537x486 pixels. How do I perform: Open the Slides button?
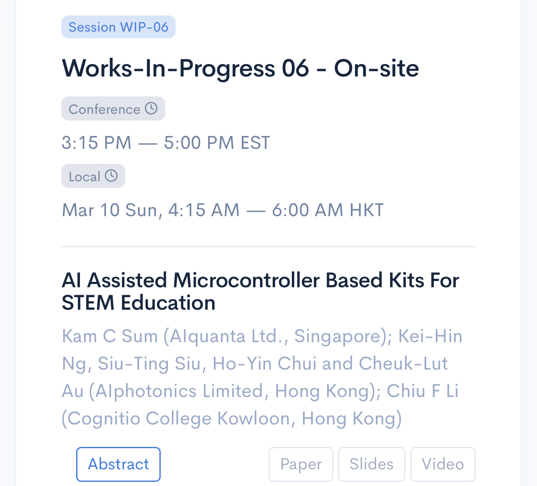coord(371,464)
